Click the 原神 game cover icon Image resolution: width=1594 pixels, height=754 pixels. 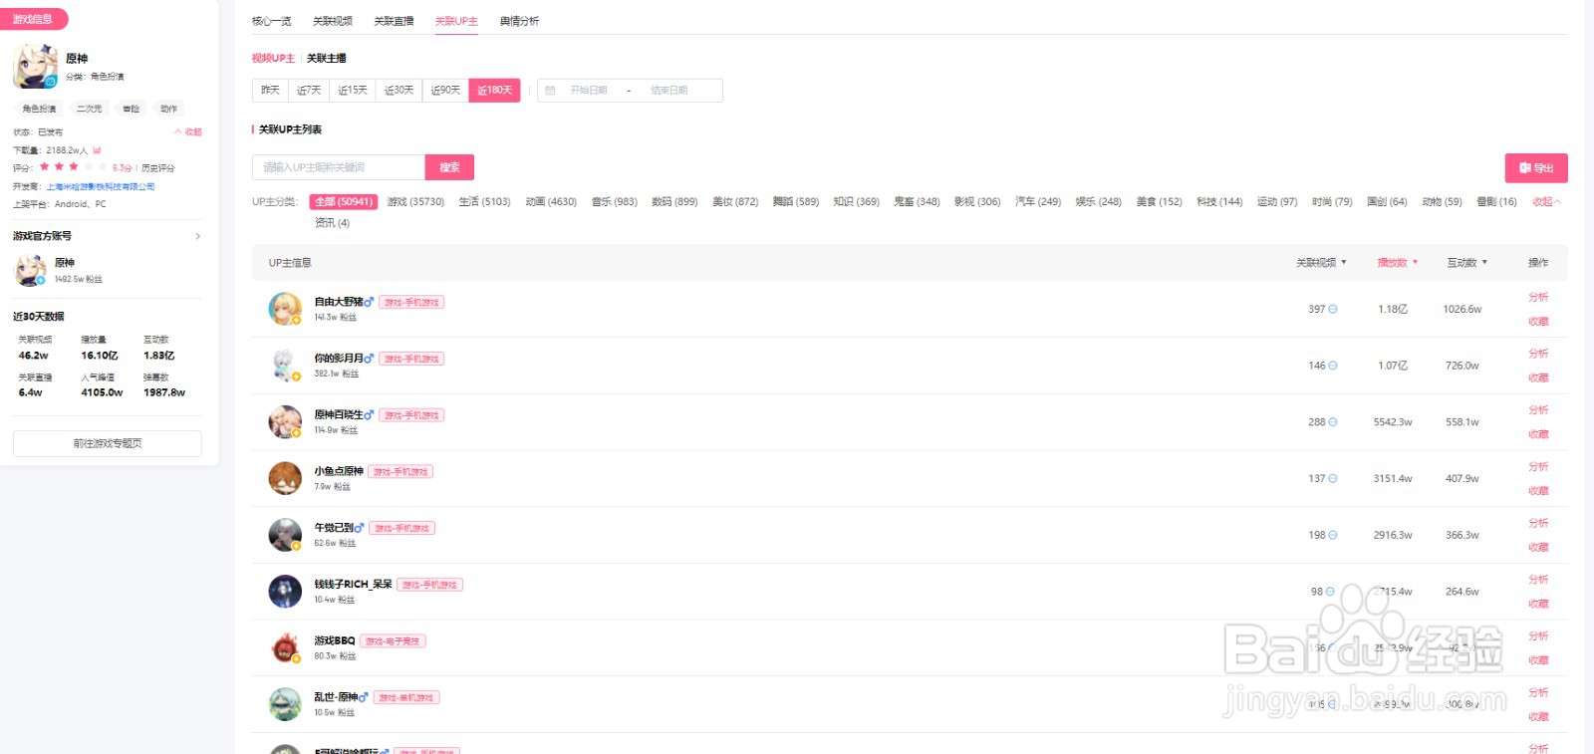tap(36, 67)
